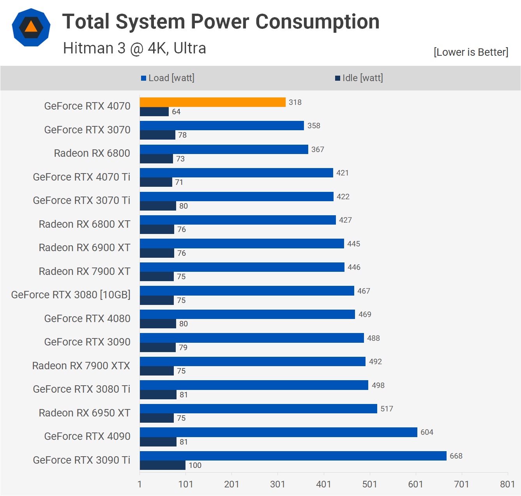The height and width of the screenshot is (496, 521).
Task: Click the idle value '64'
Action: tap(176, 112)
